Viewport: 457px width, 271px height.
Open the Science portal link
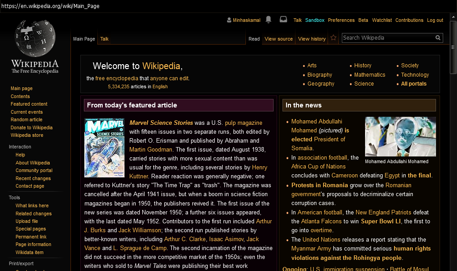click(x=364, y=84)
